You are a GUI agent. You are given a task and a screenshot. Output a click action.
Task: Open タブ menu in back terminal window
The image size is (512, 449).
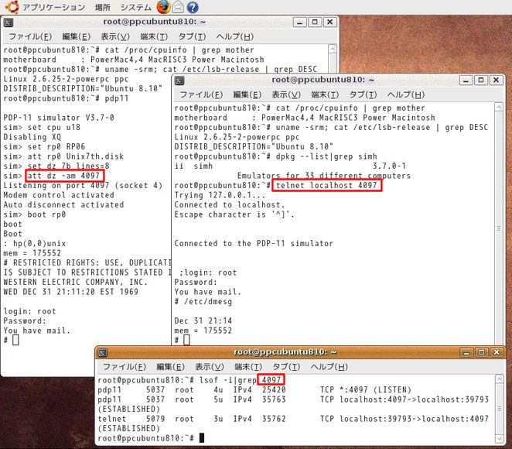pyautogui.click(x=192, y=36)
